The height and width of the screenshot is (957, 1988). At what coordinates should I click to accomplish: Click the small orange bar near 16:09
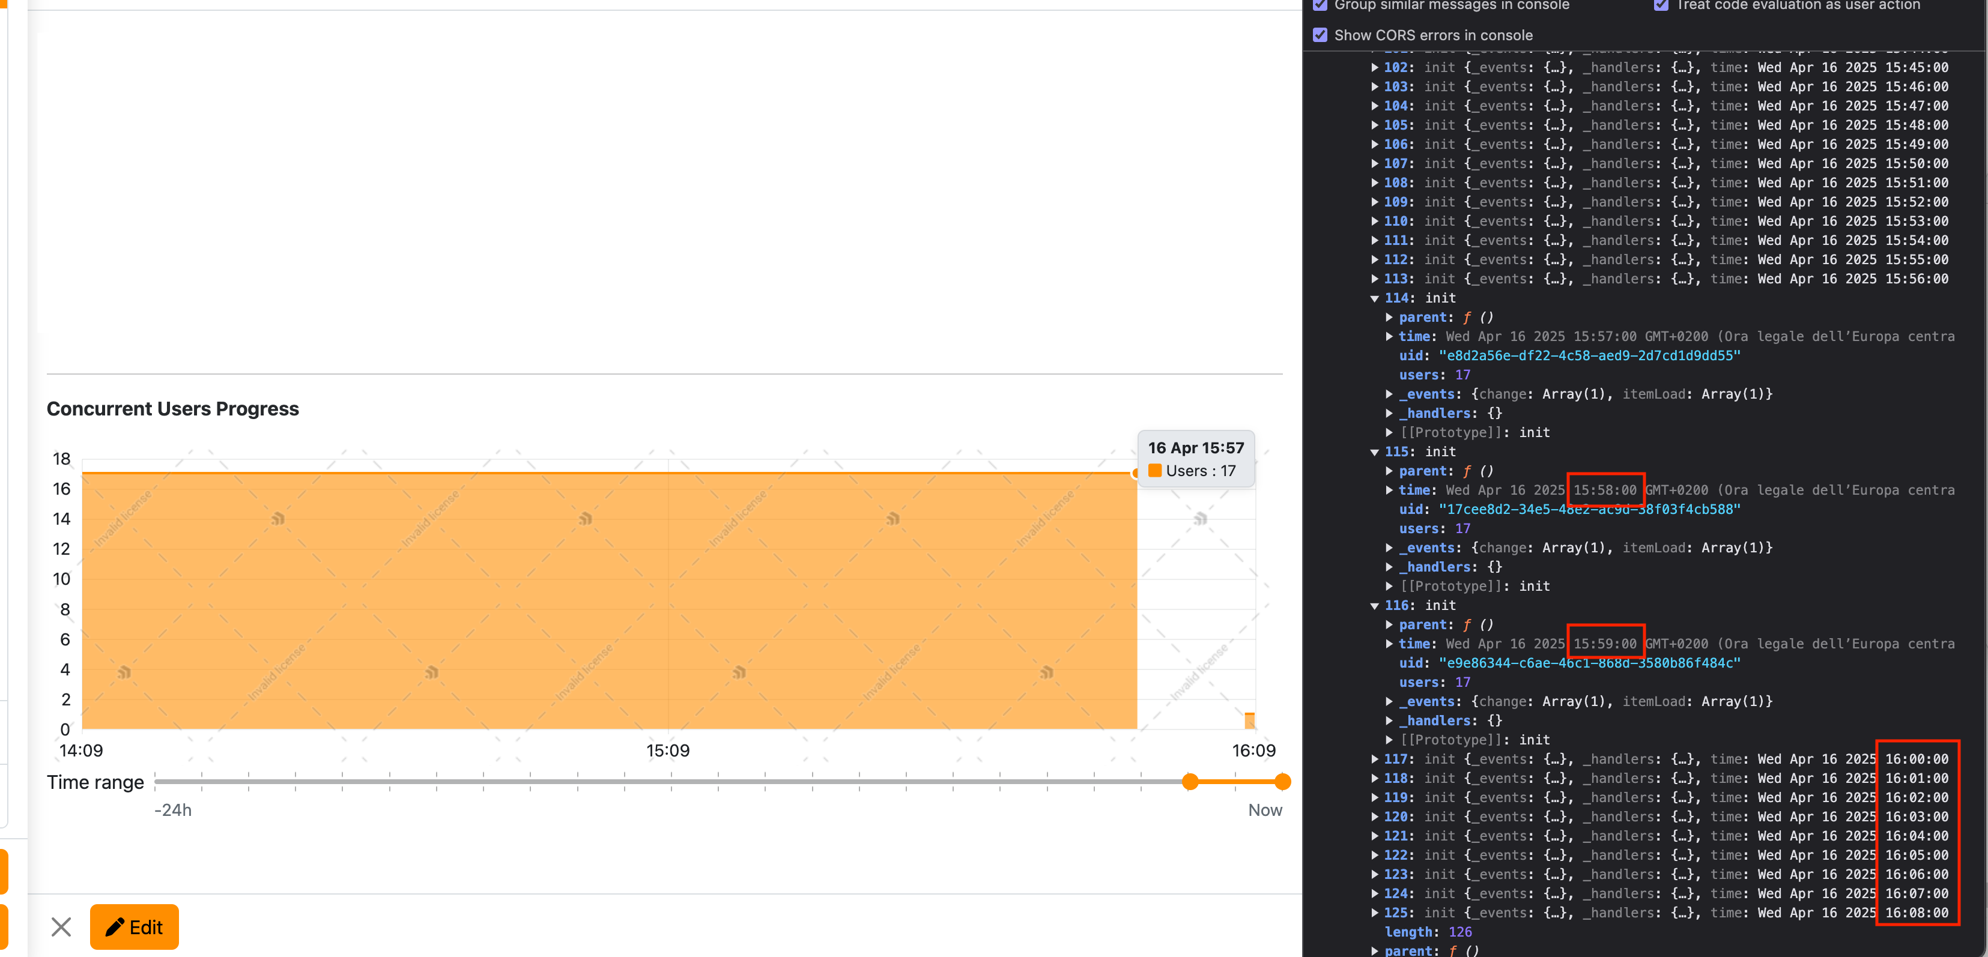[1249, 720]
